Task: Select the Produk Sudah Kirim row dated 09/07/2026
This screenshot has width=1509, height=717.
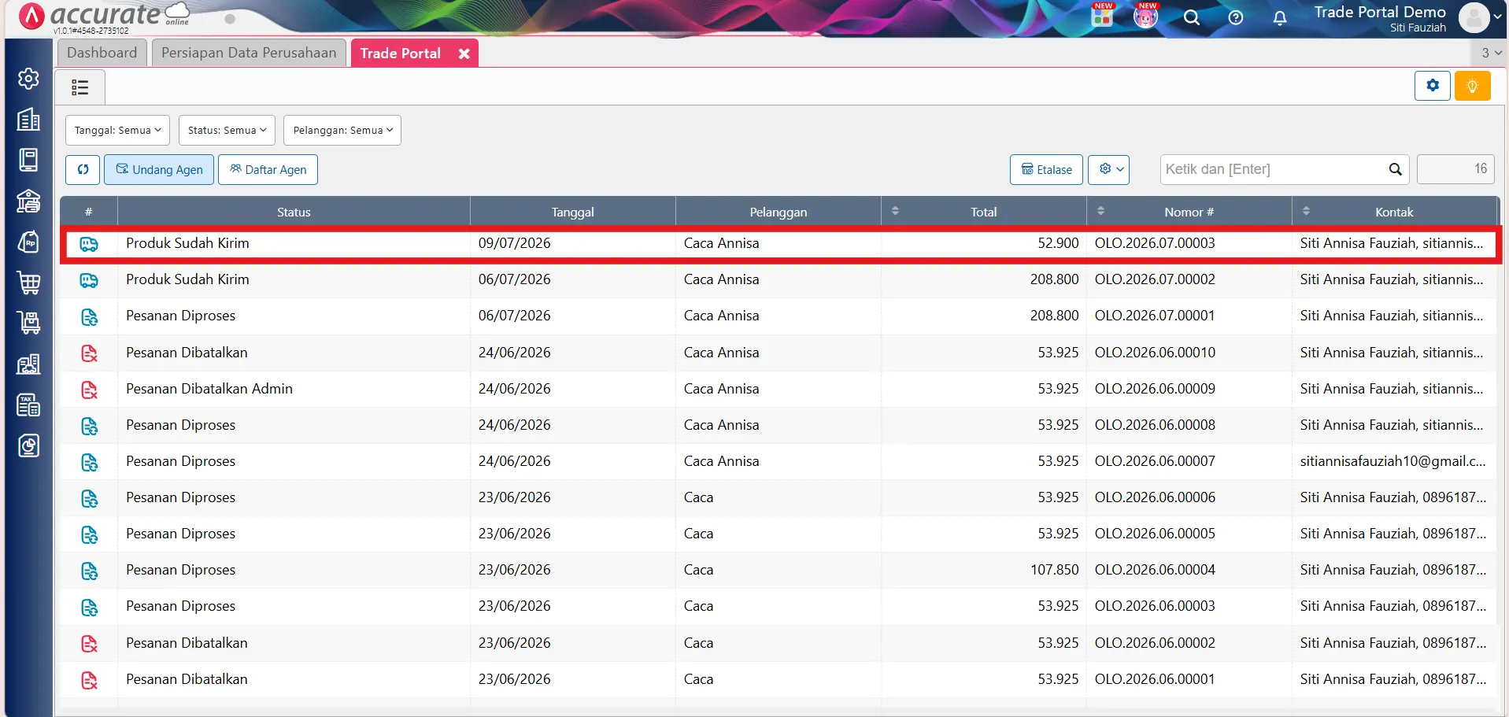Action: point(780,244)
